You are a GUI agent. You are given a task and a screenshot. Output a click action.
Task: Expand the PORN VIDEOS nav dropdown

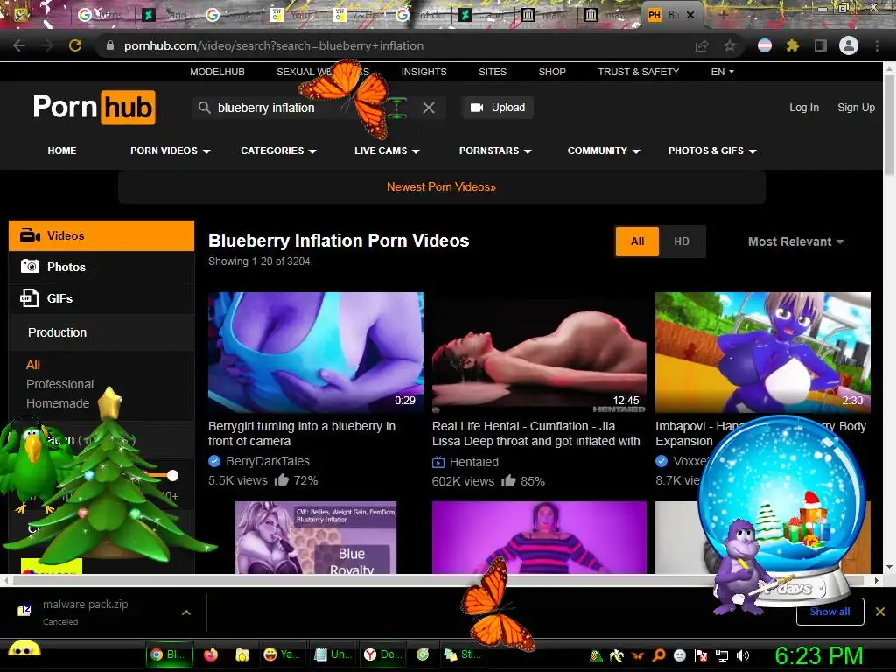point(171,150)
